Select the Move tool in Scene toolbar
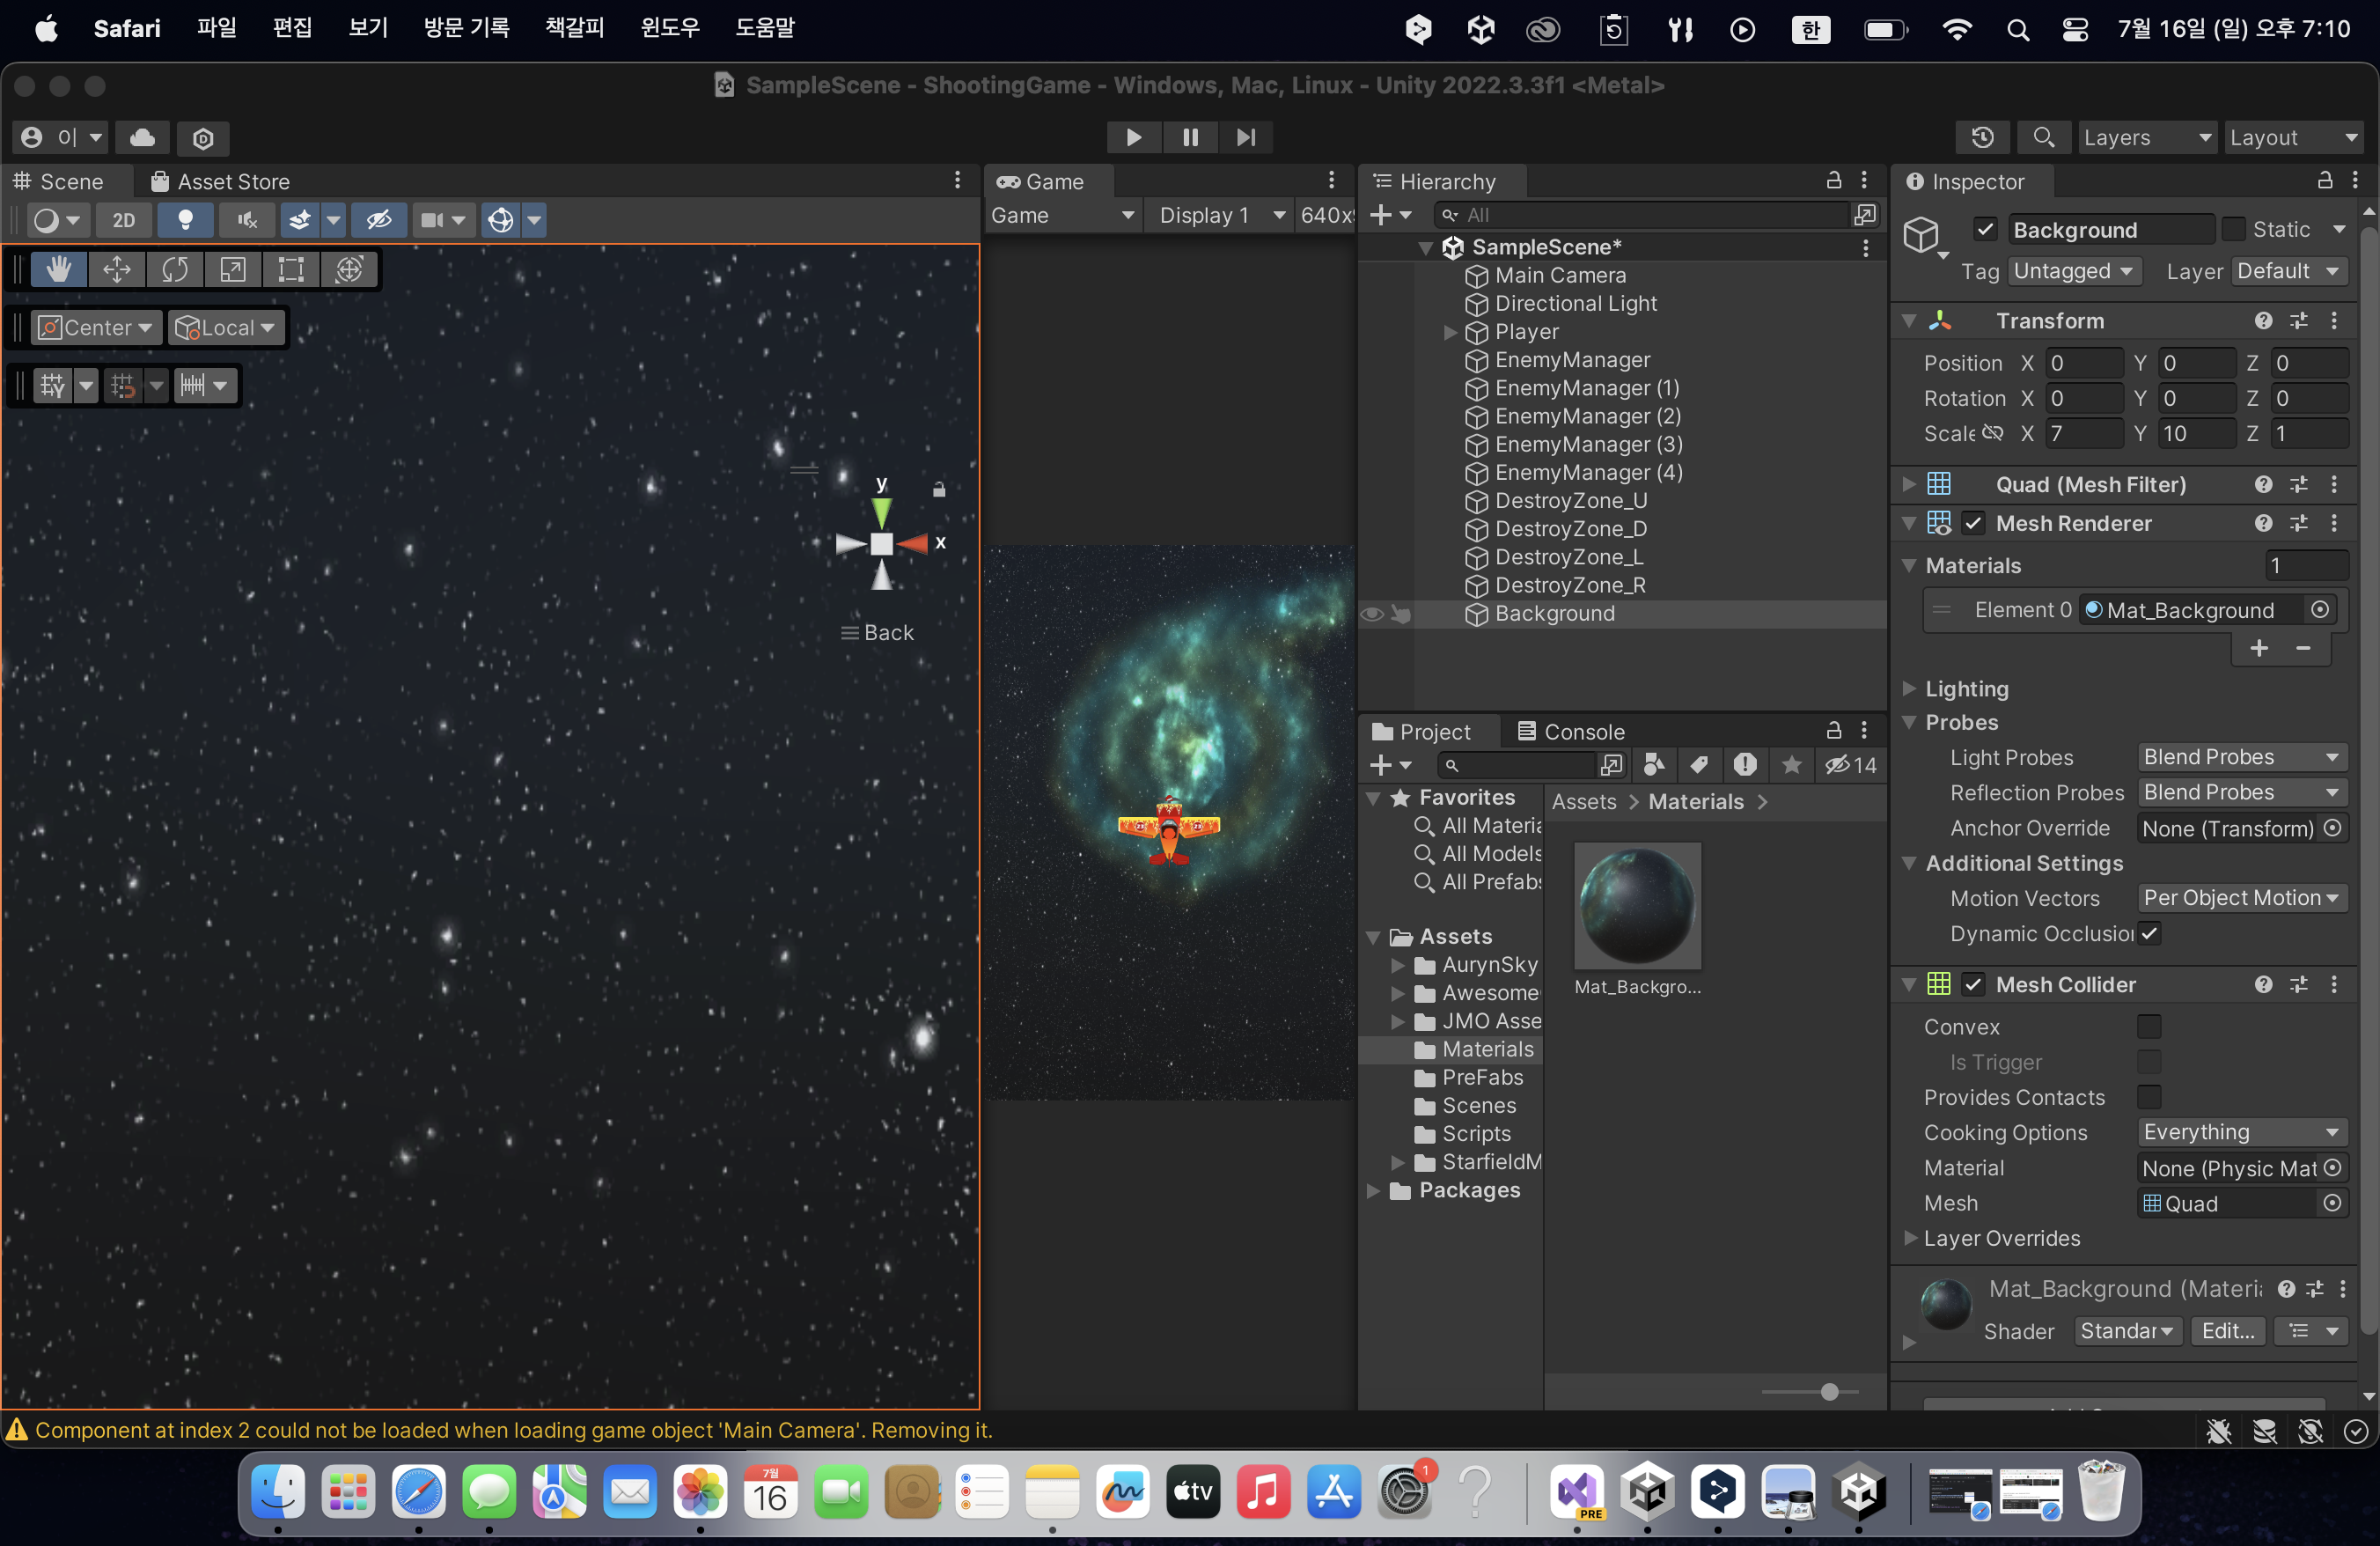The height and width of the screenshot is (1546, 2380). point(117,269)
